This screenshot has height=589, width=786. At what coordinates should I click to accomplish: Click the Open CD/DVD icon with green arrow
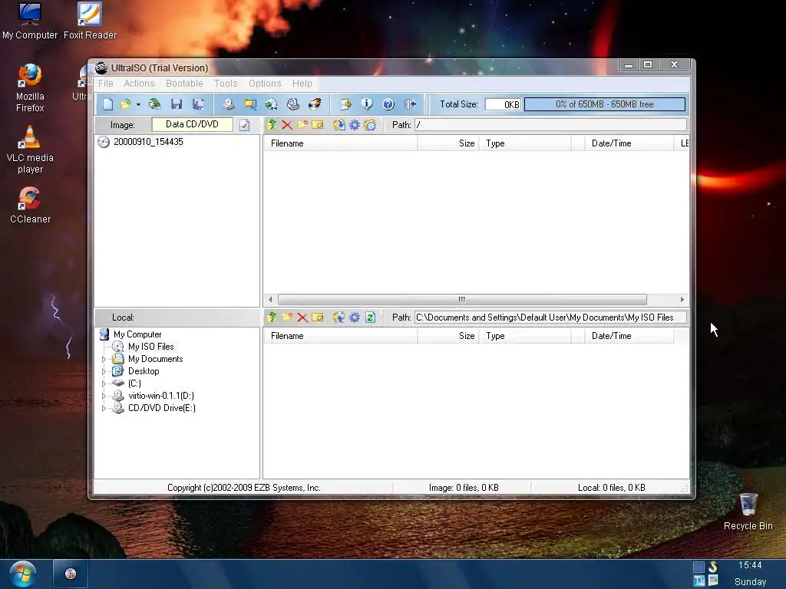pyautogui.click(x=154, y=104)
